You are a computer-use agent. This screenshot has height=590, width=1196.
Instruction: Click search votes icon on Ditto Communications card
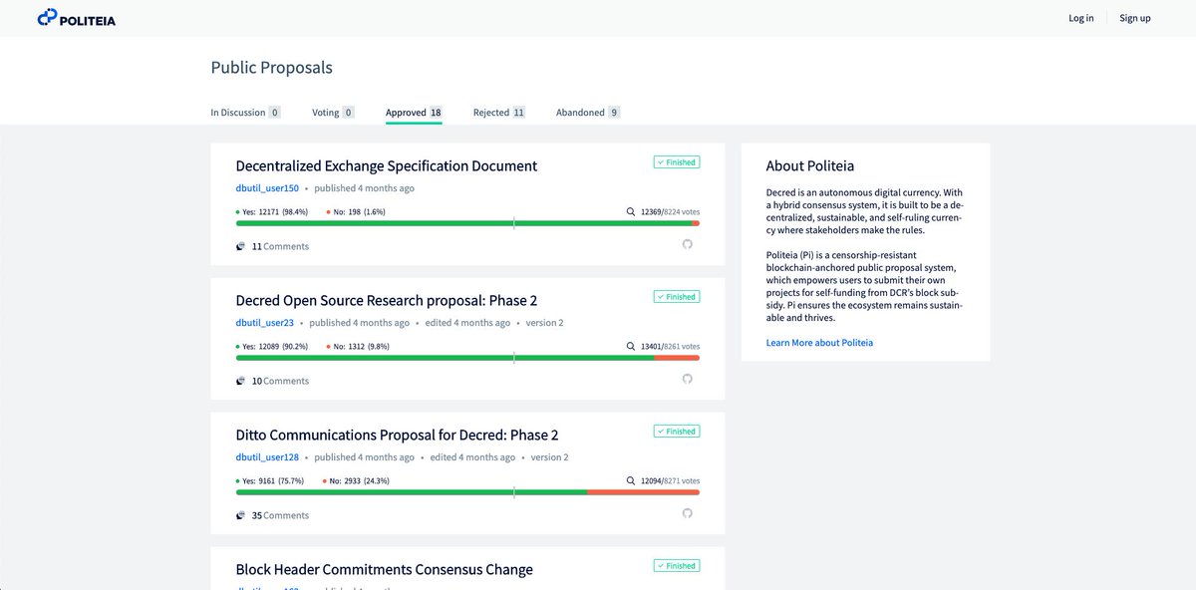[630, 481]
